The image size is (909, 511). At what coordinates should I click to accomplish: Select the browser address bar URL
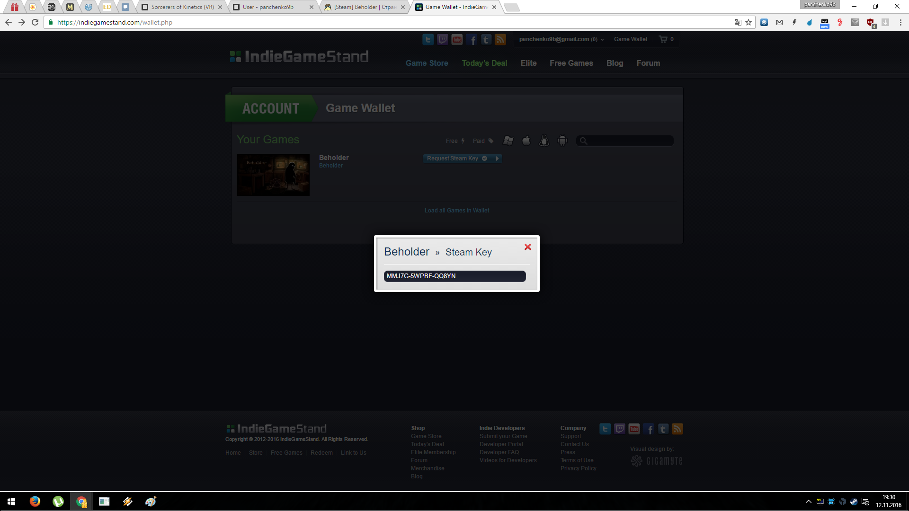[x=115, y=22]
